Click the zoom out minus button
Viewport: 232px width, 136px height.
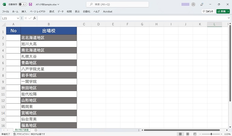[x=200, y=134]
